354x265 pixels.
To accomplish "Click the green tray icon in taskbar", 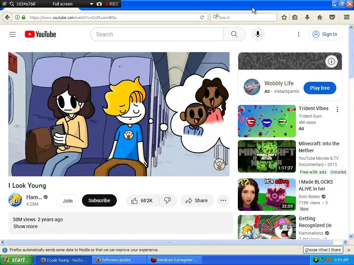I will pyautogui.click(x=316, y=260).
